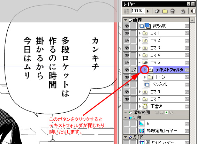Create a new layer with the toolbar icon
Viewport: 197px width, 144px height.
[x=157, y=11]
